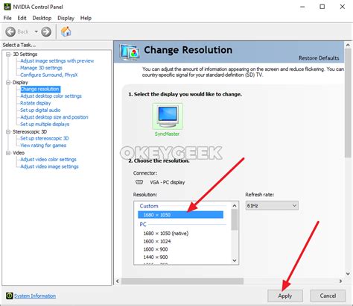Image resolution: width=353 pixels, height=306 pixels.
Task: Select Change resolution in the task tree
Action: coord(40,89)
